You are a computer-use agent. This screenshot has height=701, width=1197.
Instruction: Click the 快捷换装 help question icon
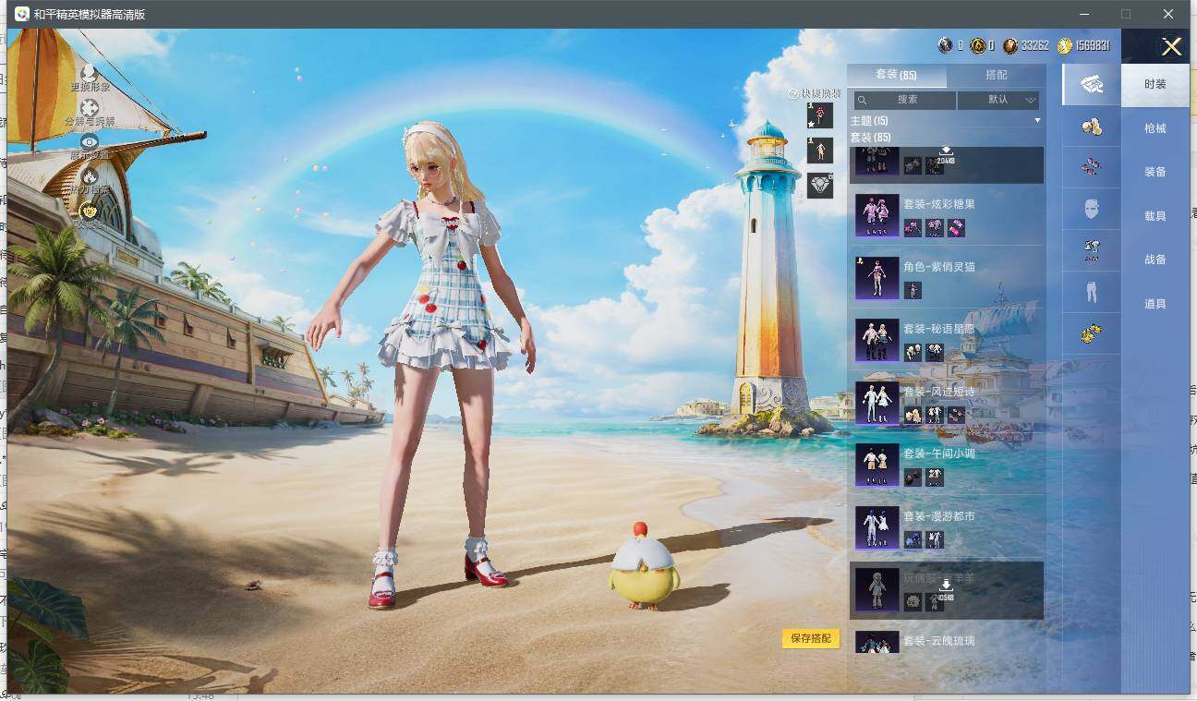point(793,94)
